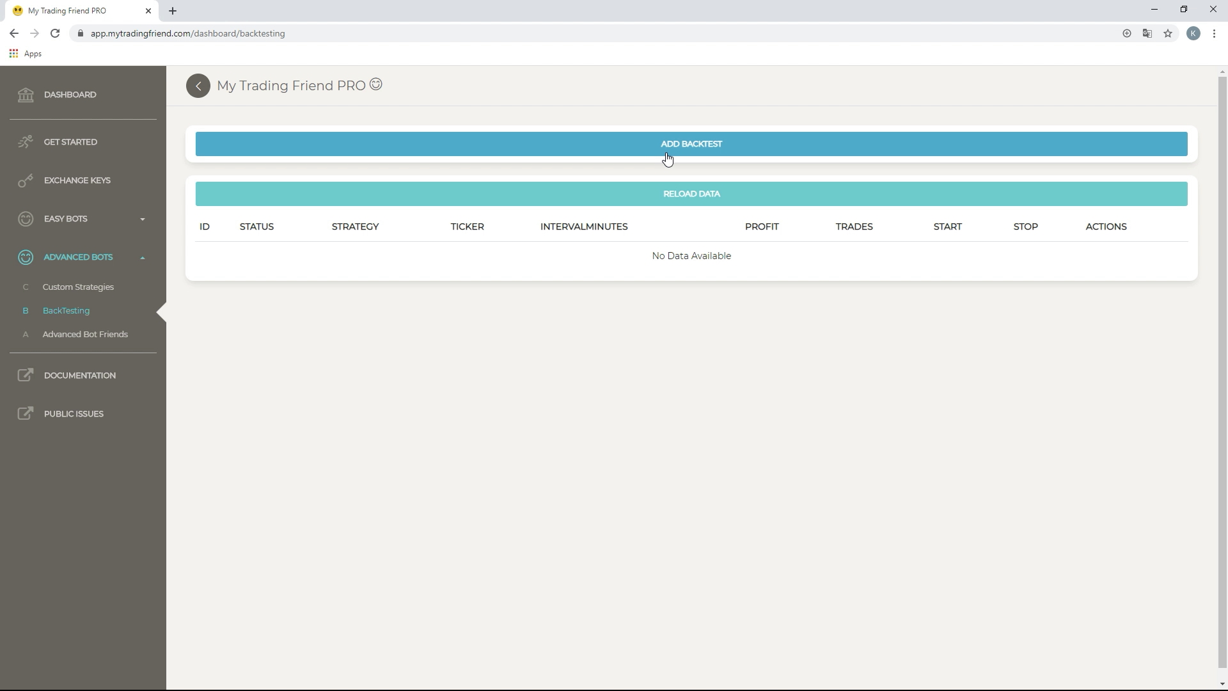The width and height of the screenshot is (1228, 691).
Task: Sort by the Profit column header
Action: [x=762, y=226]
